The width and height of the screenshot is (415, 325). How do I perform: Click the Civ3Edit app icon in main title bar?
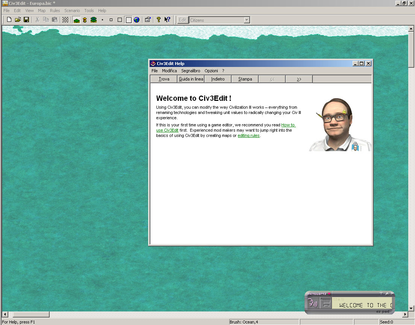point(5,3)
